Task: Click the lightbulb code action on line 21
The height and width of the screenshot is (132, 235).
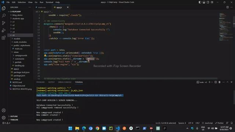Action: (x=45, y=56)
